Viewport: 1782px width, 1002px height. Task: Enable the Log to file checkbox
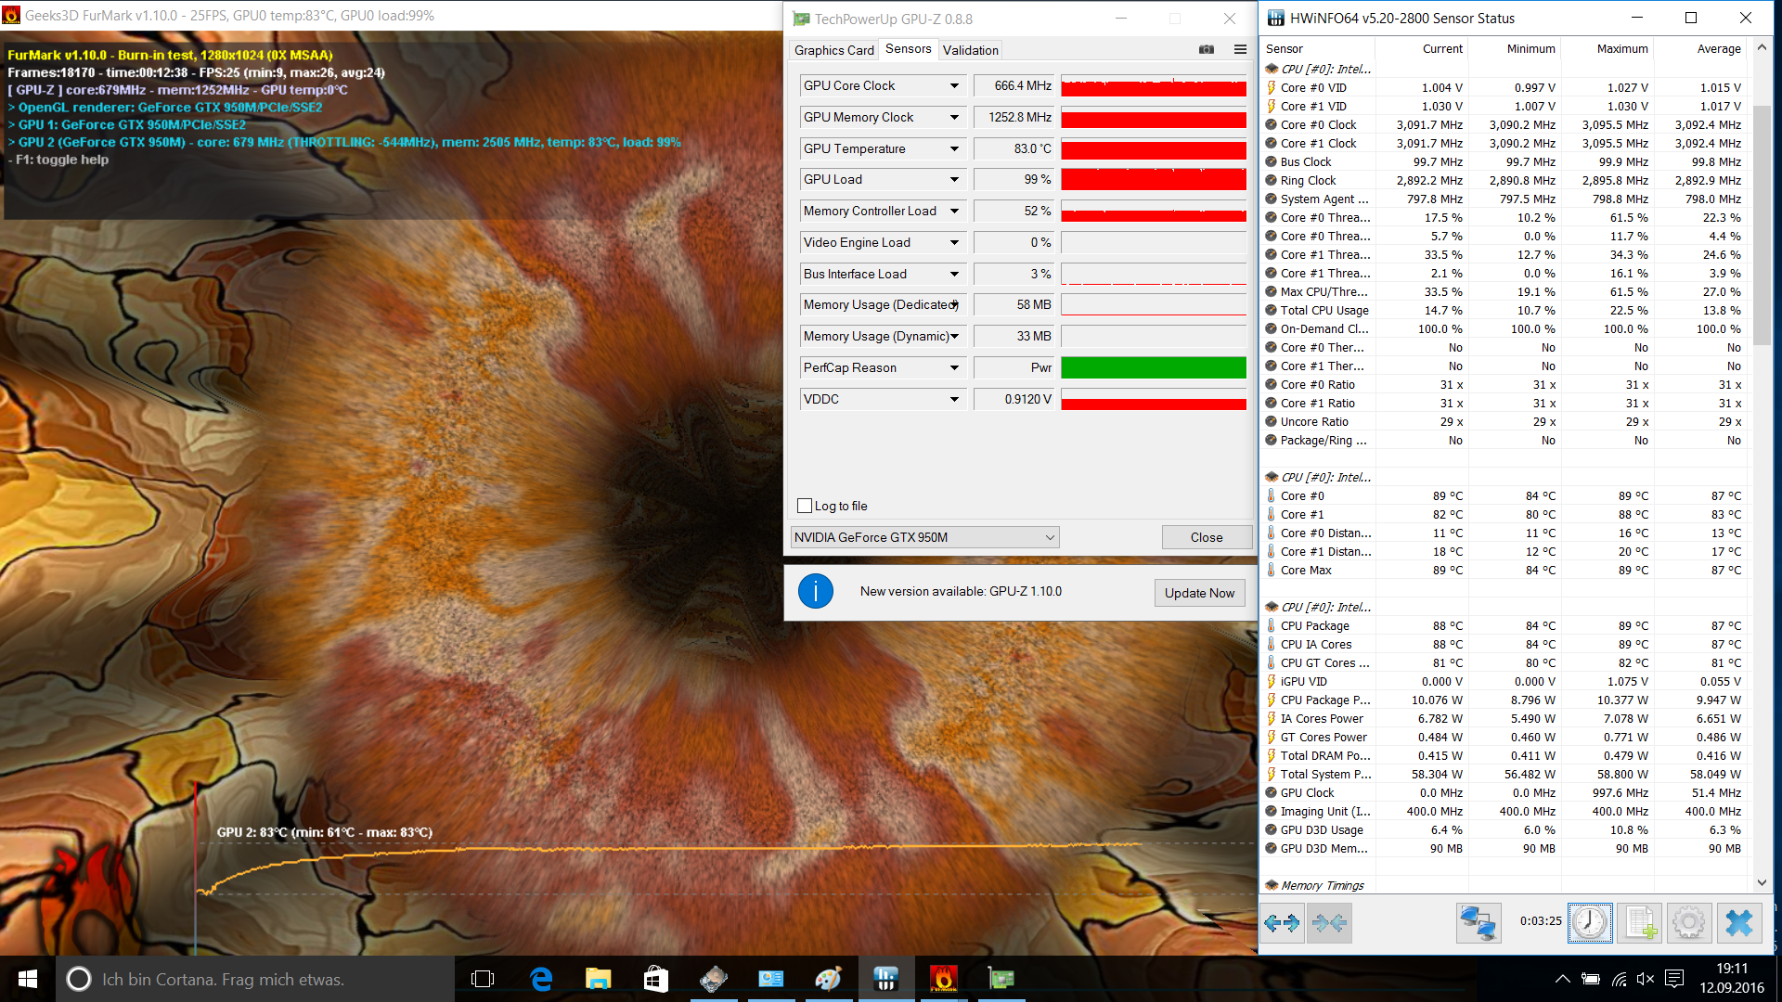point(805,506)
